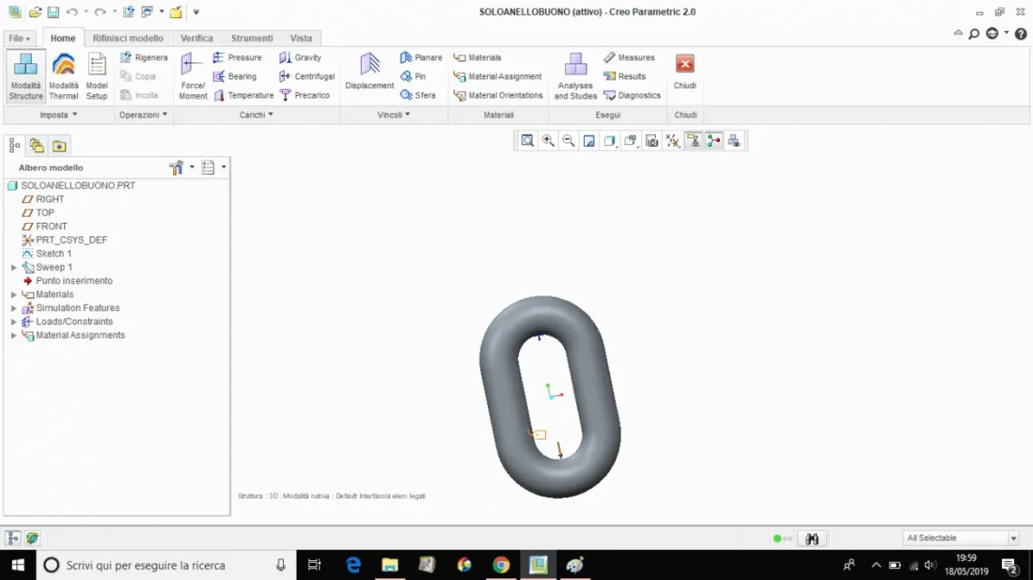Switch to the Rifinisci modello tab

(128, 38)
